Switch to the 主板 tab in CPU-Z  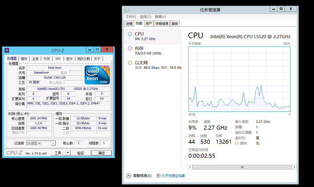pos(35,58)
